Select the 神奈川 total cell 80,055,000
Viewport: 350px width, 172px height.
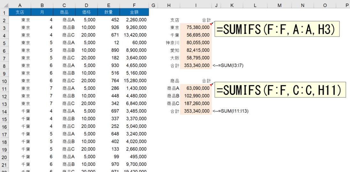coord(196,42)
